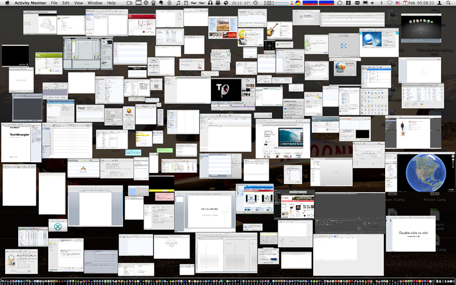Open the Wi-Fi AirPort status icon
This screenshot has height=285, width=456.
pos(390,3)
